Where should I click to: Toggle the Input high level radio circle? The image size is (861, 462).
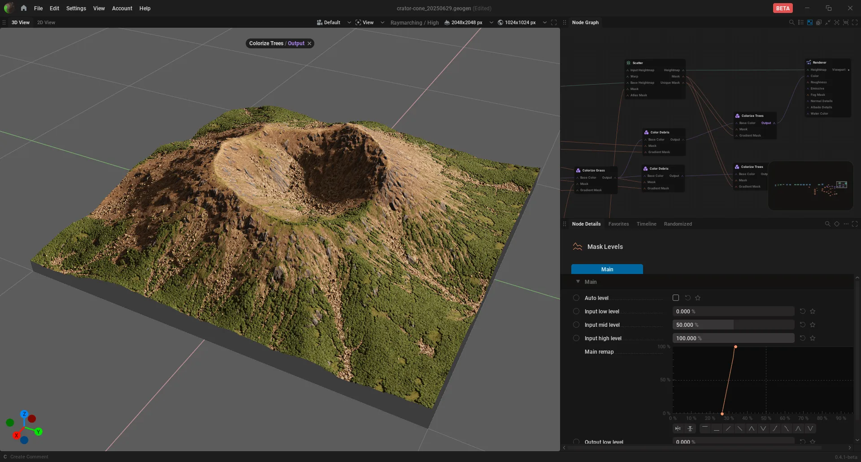[x=576, y=338]
